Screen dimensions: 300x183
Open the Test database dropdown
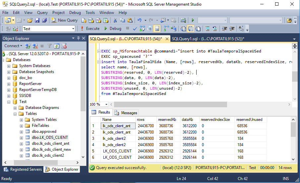(x=73, y=29)
